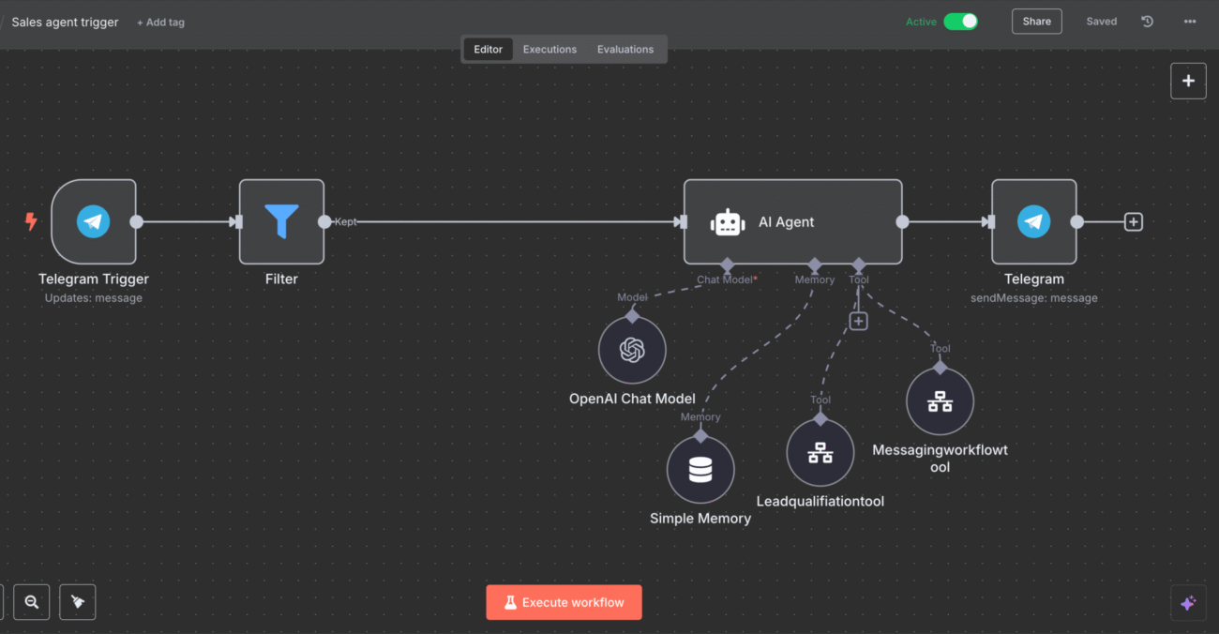Switch to the Executions tab

[549, 49]
